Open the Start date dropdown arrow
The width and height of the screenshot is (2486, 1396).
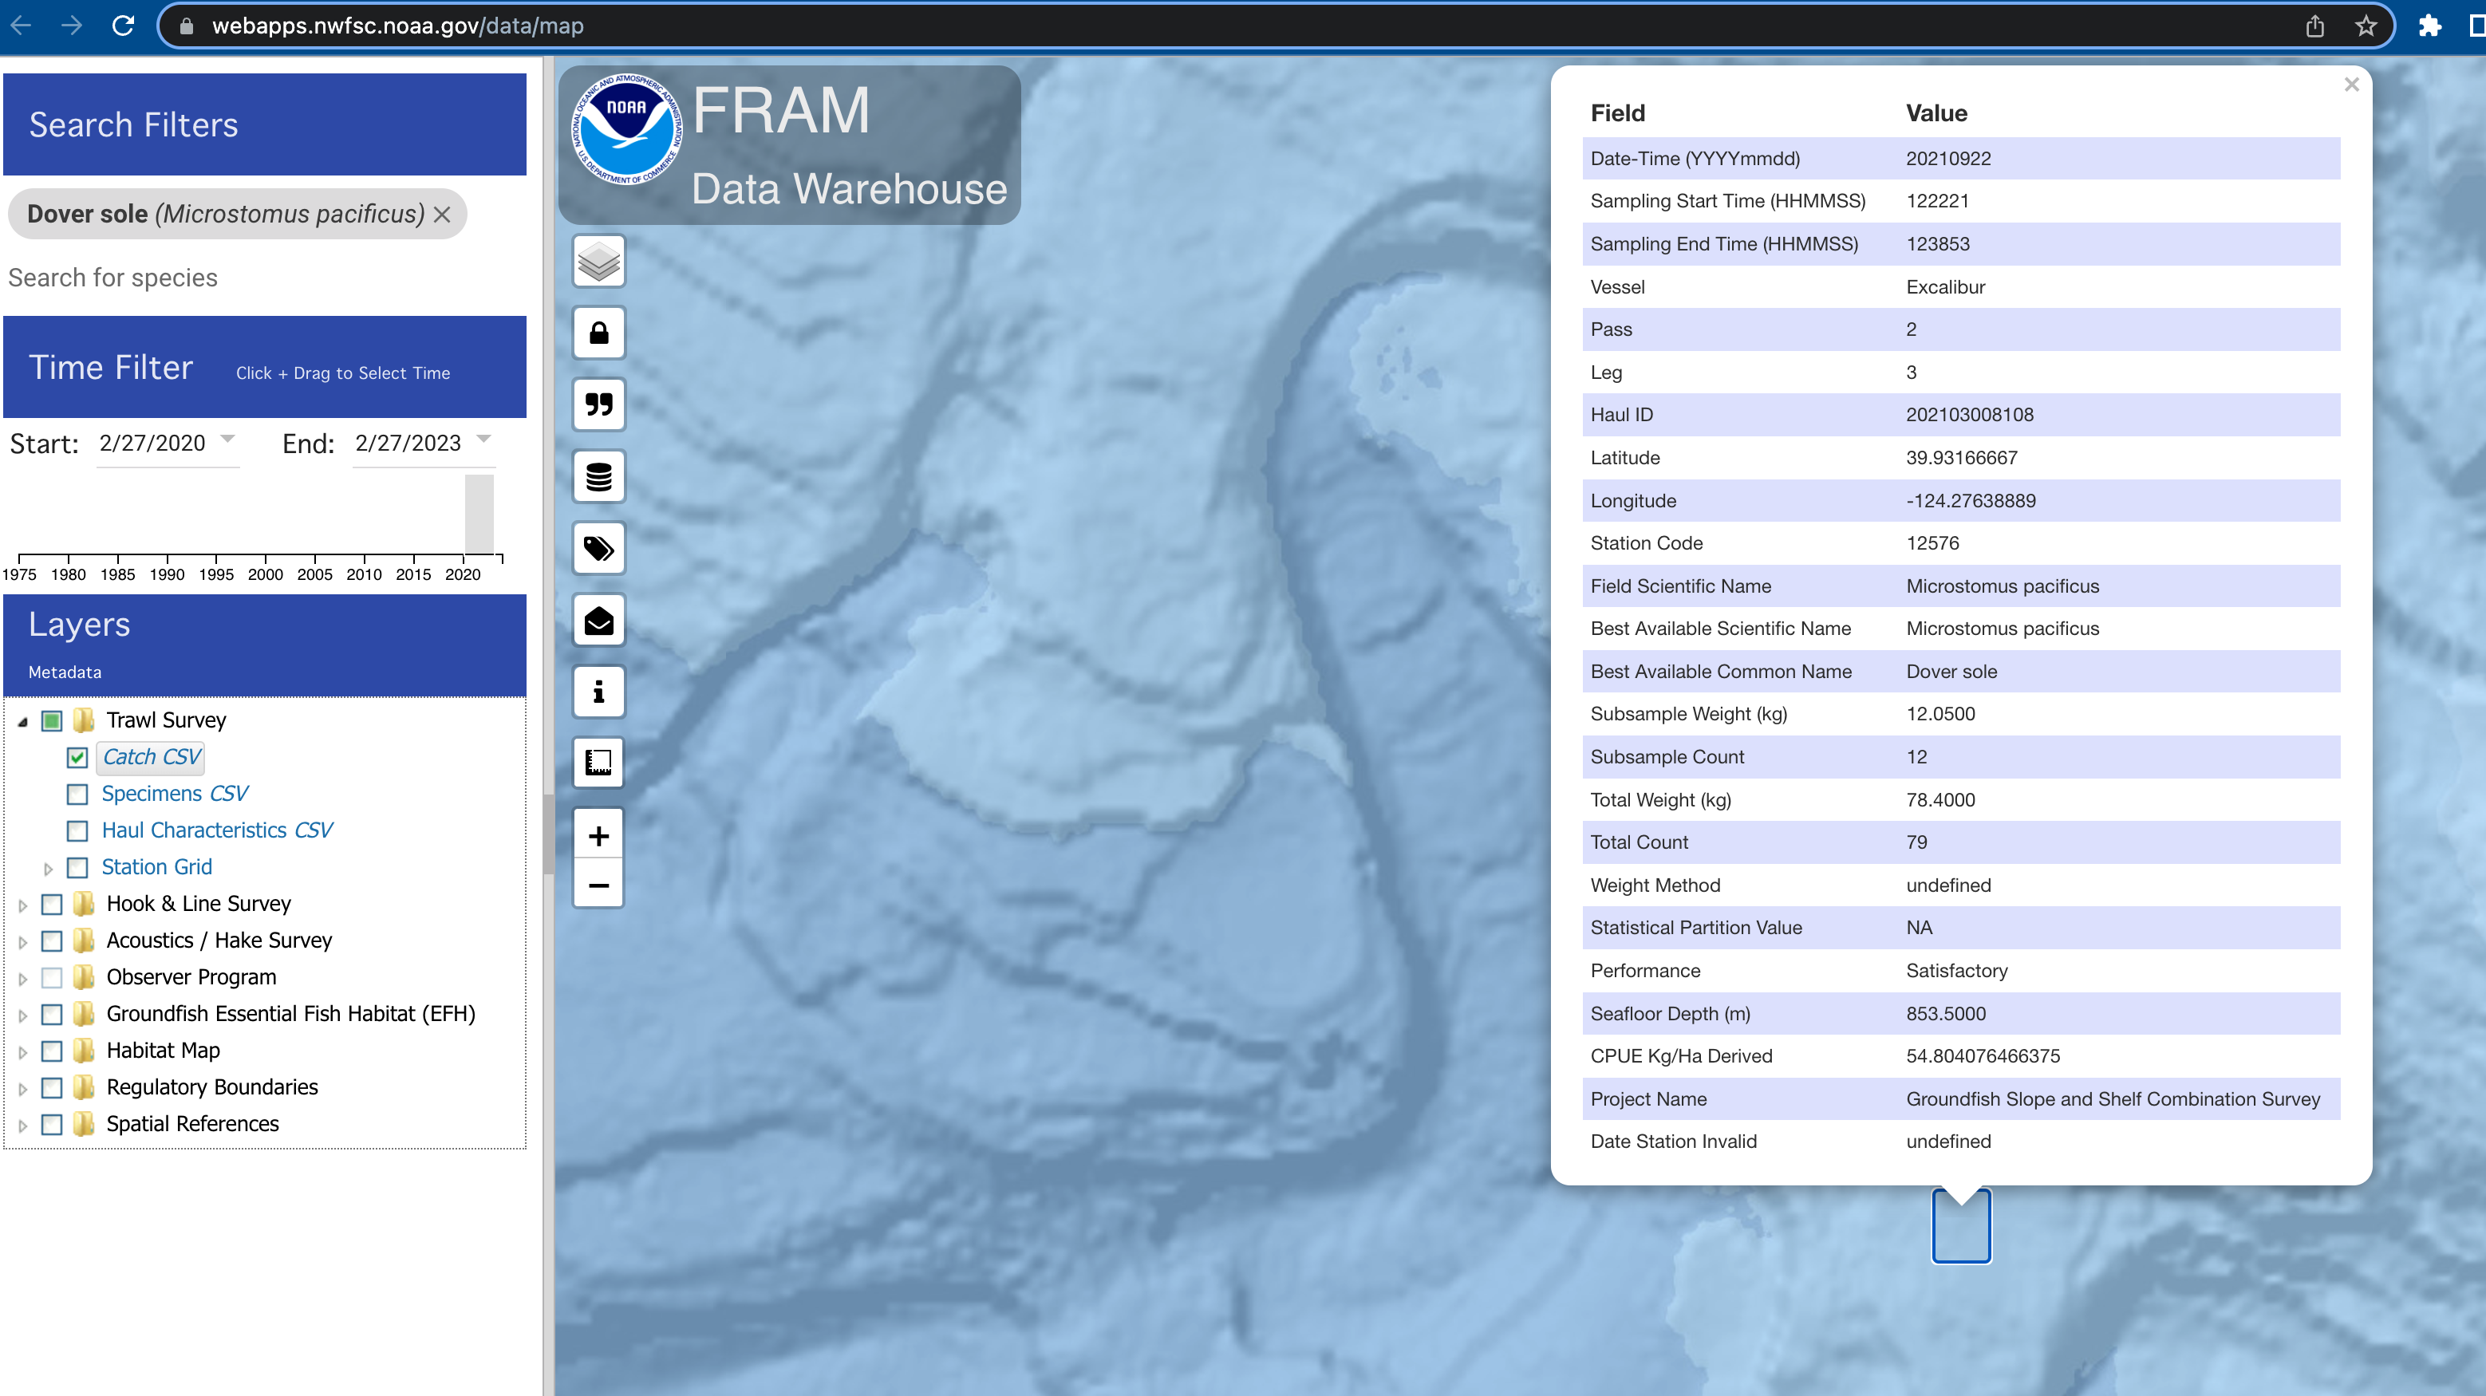point(227,439)
